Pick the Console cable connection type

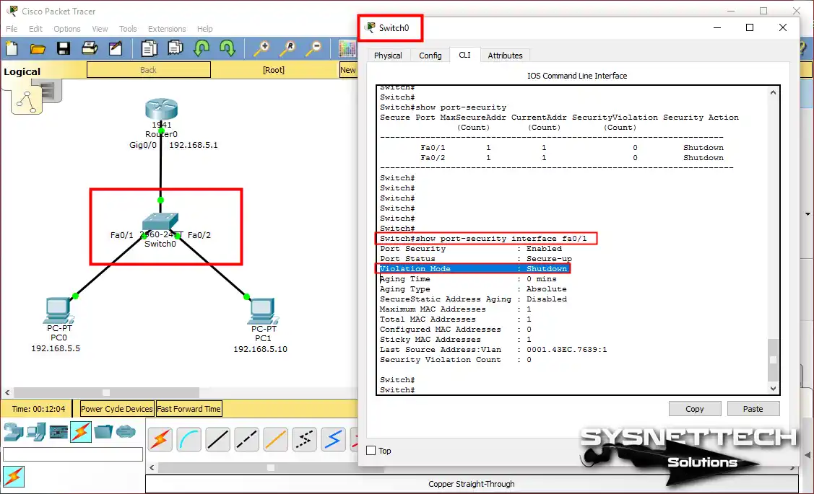click(x=189, y=438)
